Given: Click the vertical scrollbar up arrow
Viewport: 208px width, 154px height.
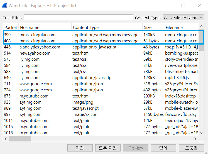Looking at the screenshot, I should [x=201, y=26].
